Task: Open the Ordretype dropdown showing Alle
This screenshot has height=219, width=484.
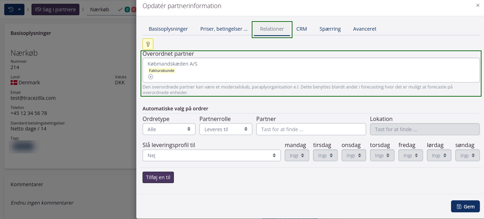Action: (x=169, y=129)
